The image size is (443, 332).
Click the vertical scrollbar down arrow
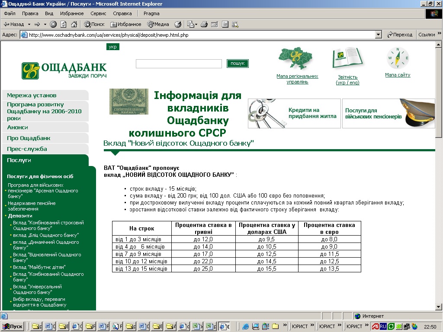point(439,307)
